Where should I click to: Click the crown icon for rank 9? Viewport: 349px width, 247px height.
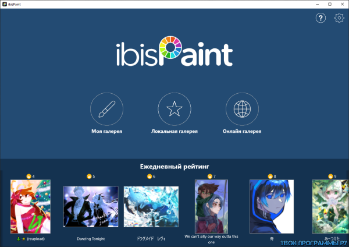pyautogui.click(x=330, y=177)
